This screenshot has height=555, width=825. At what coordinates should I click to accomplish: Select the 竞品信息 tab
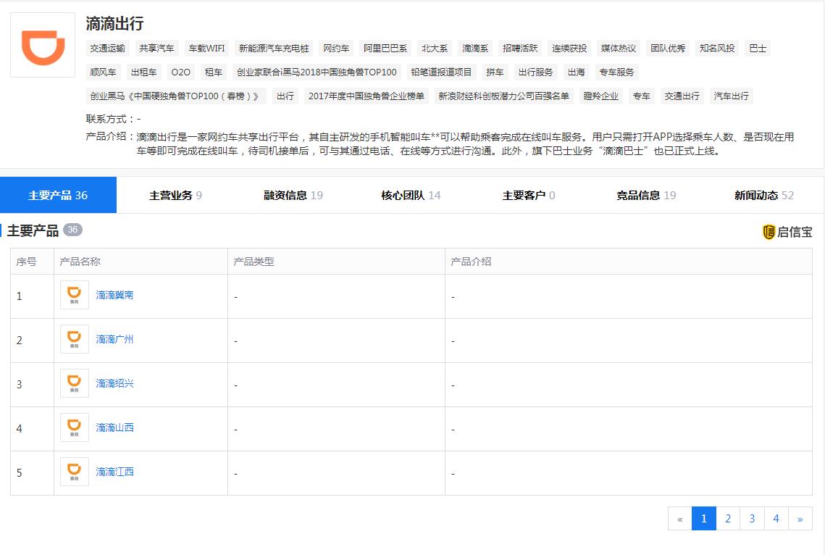click(x=646, y=195)
